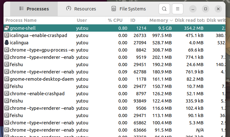This screenshot has width=230, height=137.
Task: Select gnome-remote-desktop-daemon process name
Action: point(42,79)
